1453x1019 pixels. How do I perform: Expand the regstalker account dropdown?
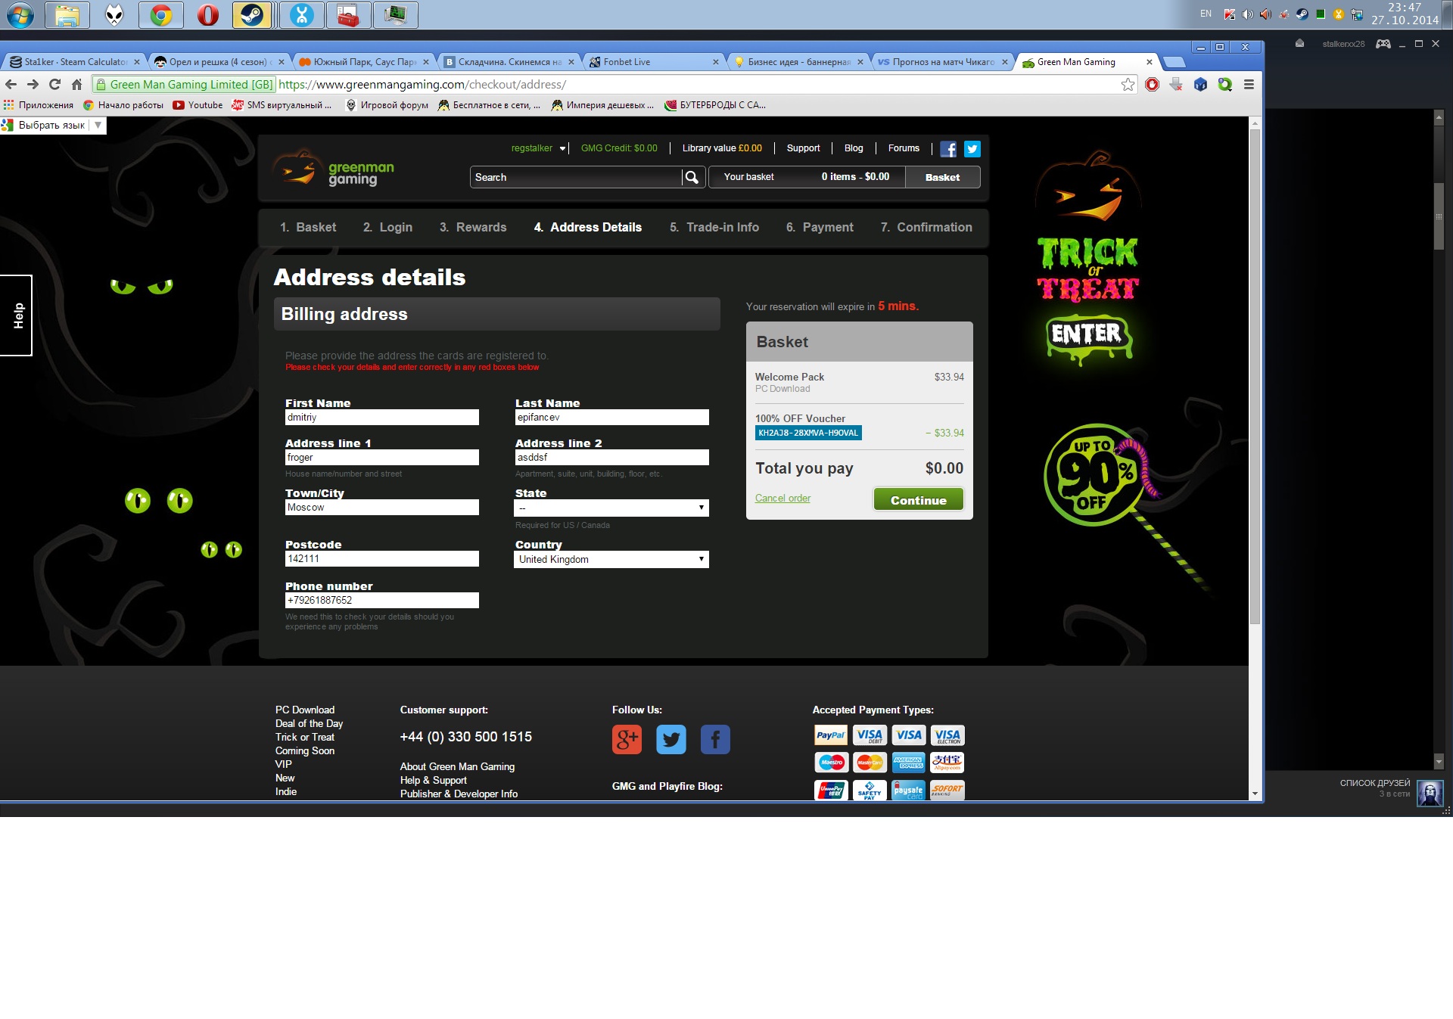[562, 149]
